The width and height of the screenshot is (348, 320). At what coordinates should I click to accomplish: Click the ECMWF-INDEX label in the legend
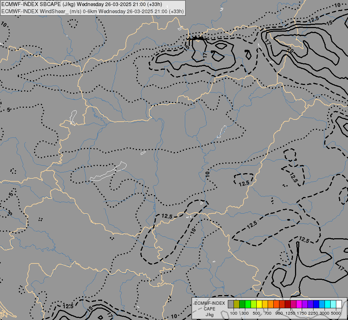[x=210, y=303]
